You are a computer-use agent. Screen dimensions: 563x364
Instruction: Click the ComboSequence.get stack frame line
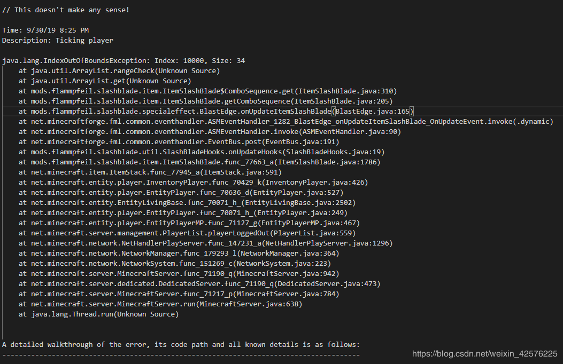click(x=207, y=91)
